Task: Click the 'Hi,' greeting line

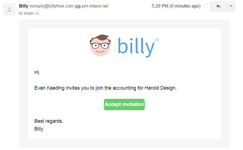Action: coord(37,72)
